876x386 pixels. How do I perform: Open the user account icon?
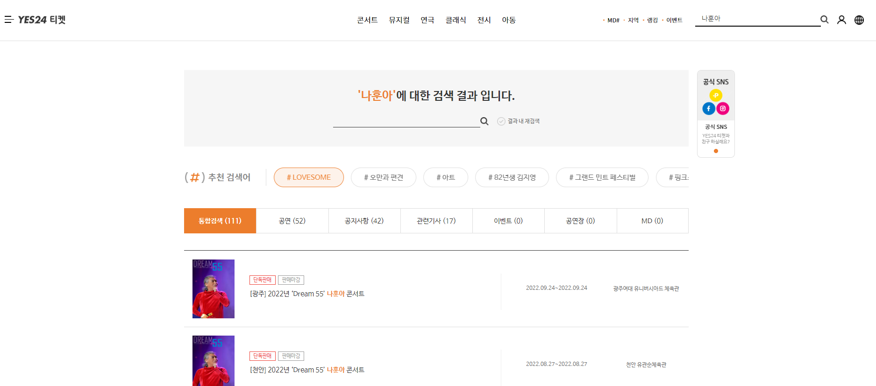[841, 20]
